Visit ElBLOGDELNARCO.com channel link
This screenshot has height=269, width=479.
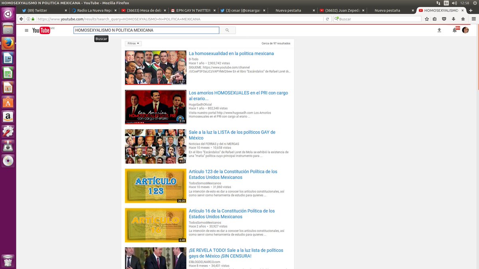204,262
